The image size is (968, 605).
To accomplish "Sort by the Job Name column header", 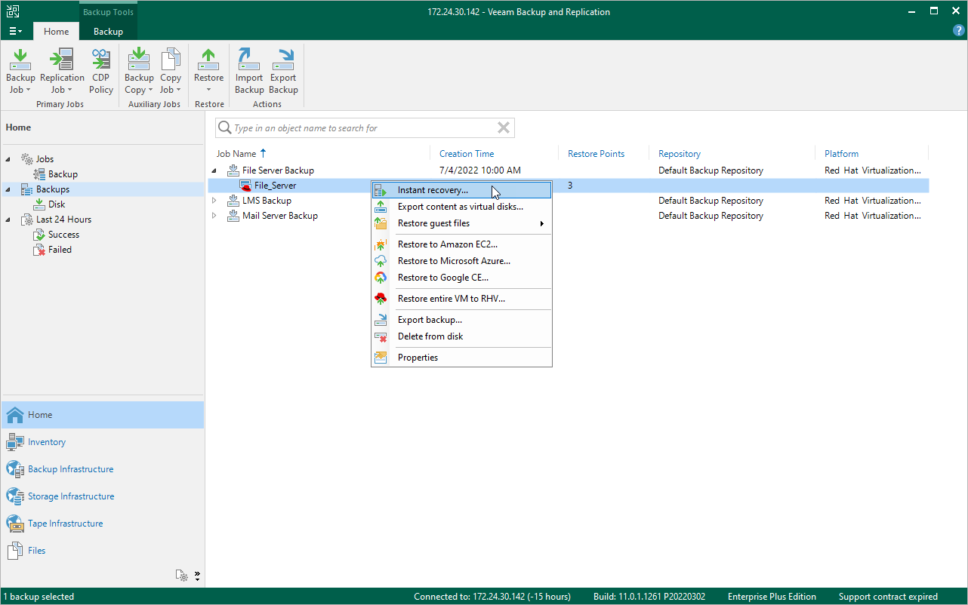I will (236, 154).
